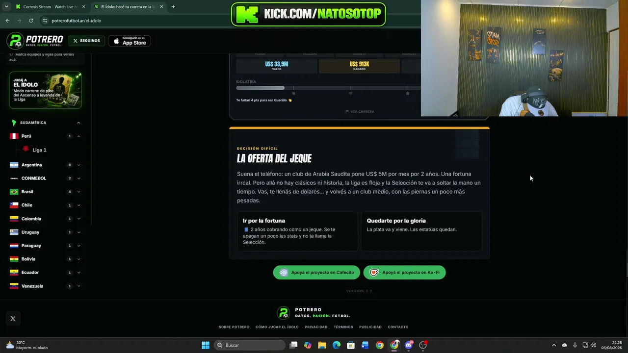
Task: Switch to the El Ídolo tab
Action: (128, 7)
